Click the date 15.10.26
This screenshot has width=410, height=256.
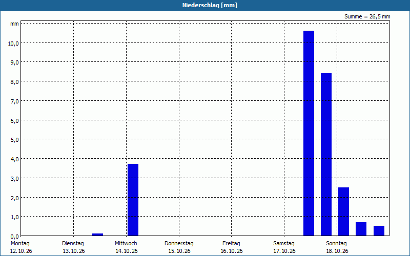179,251
